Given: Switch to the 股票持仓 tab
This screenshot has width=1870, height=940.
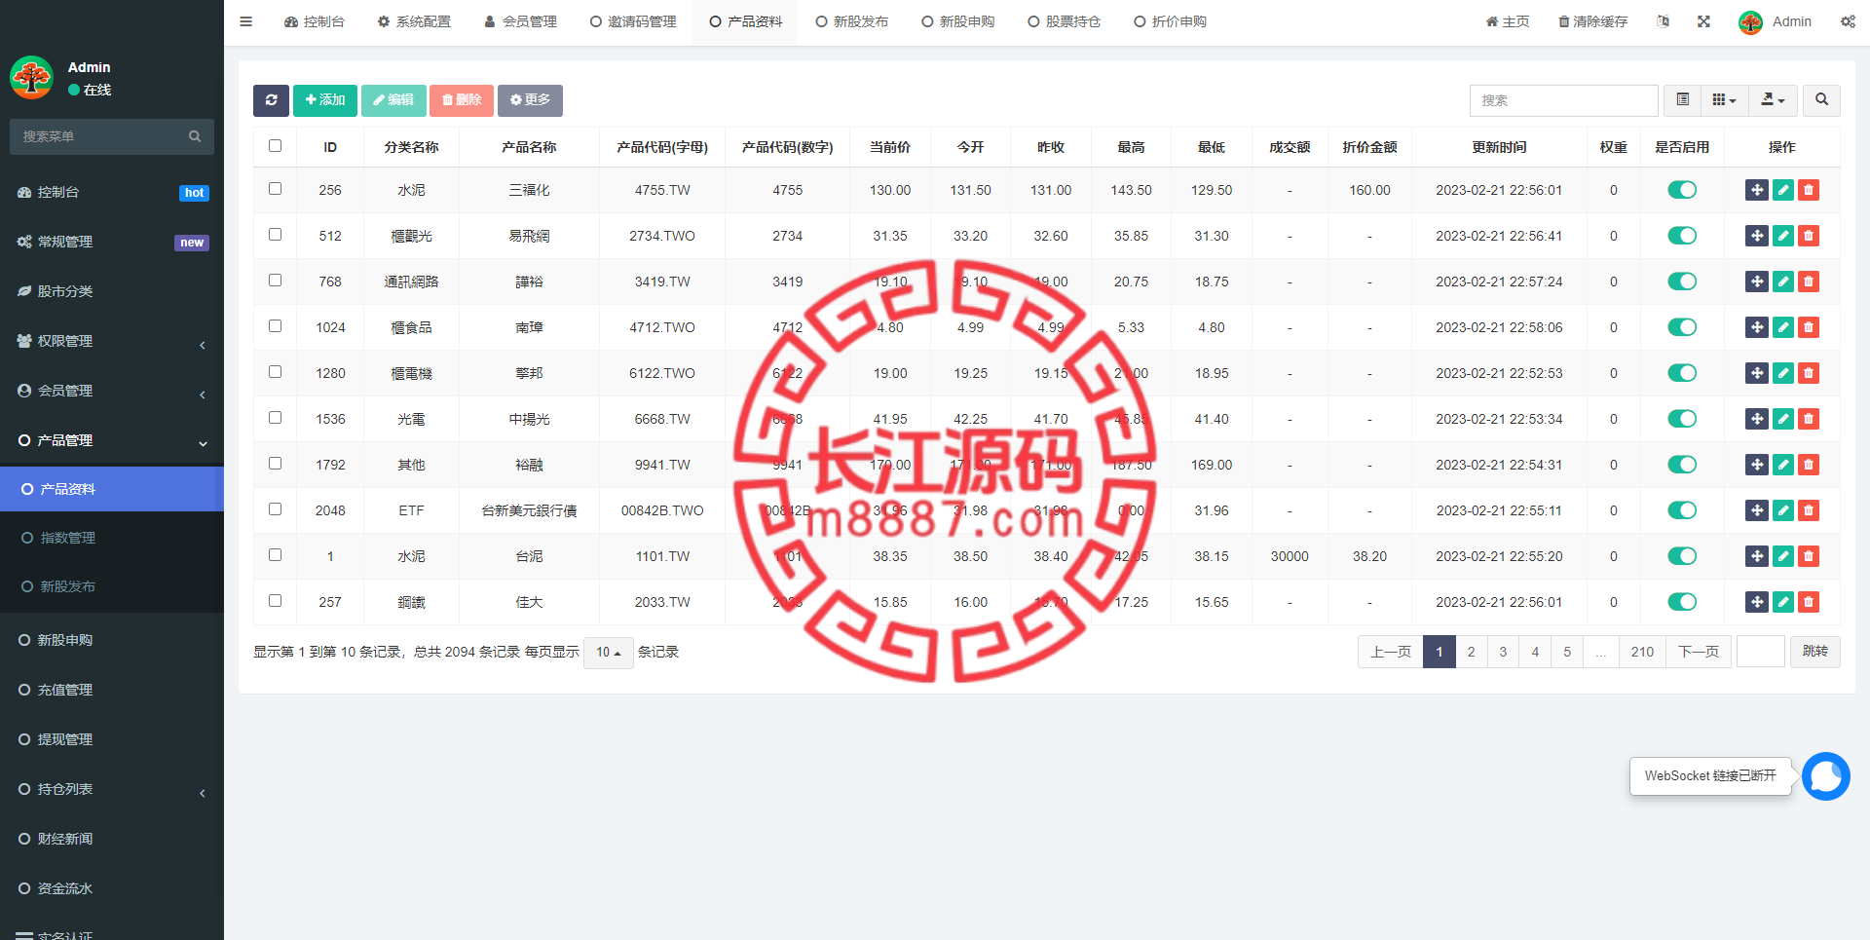Looking at the screenshot, I should pos(1065,21).
